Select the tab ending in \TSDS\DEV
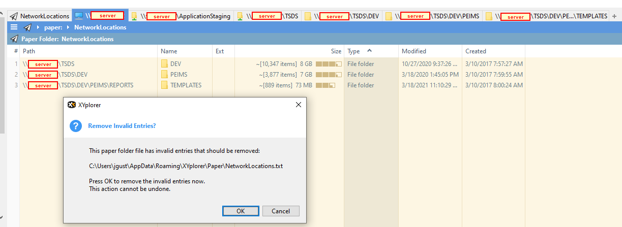 (342, 16)
